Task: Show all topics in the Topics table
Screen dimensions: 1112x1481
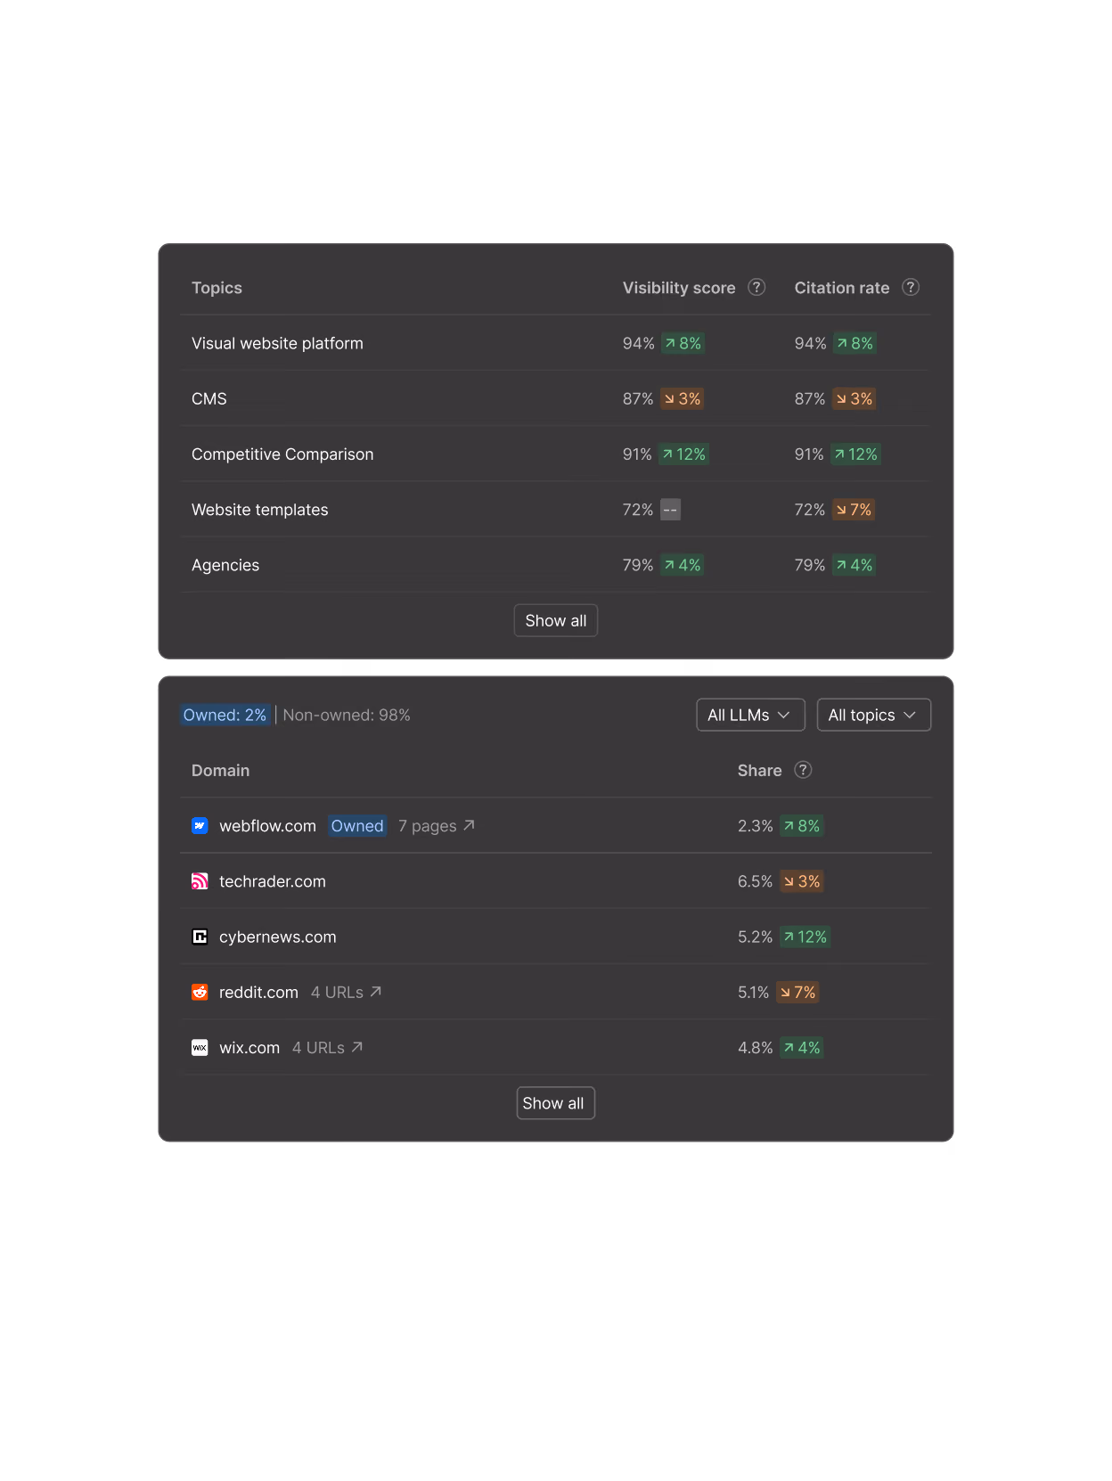Action: (x=555, y=620)
